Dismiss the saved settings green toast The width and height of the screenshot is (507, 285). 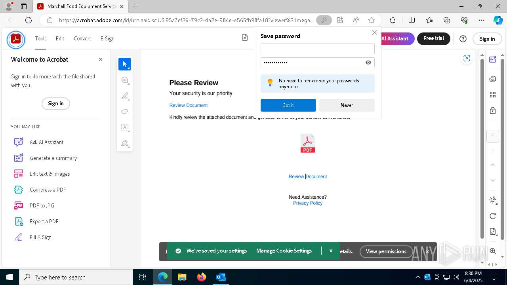331,251
